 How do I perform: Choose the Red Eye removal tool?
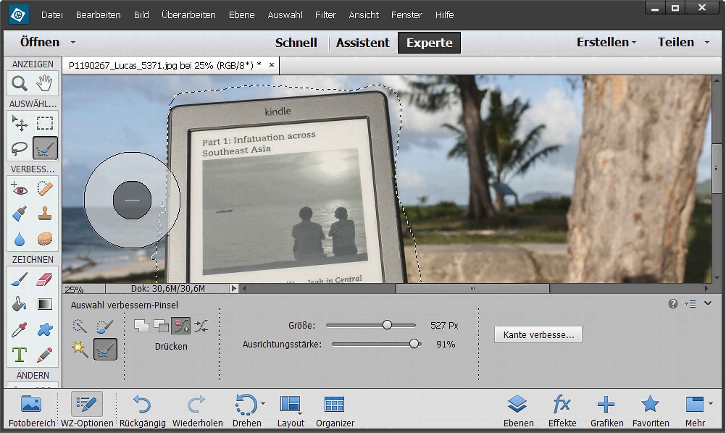19,189
